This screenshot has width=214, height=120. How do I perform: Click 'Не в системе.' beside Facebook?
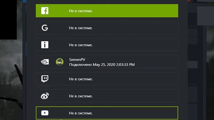[81, 11]
